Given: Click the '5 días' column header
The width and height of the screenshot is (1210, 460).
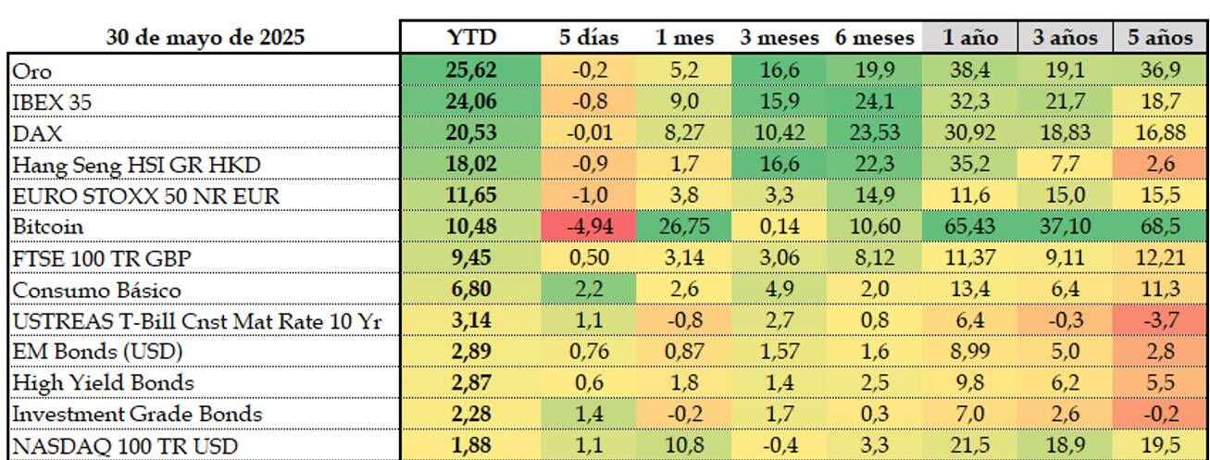Looking at the screenshot, I should click(x=589, y=37).
